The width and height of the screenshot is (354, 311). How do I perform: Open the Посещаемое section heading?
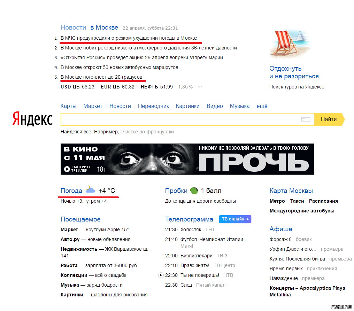coord(80,219)
